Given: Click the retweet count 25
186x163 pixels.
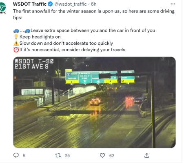Looking at the screenshot, I should coord(67,156).
